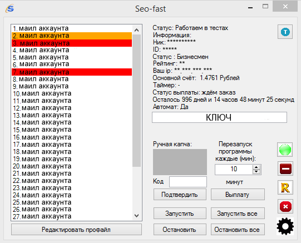This screenshot has height=243, width=301.
Task: Click scrollbar up arrow of account list
Action: pyautogui.click(x=137, y=30)
